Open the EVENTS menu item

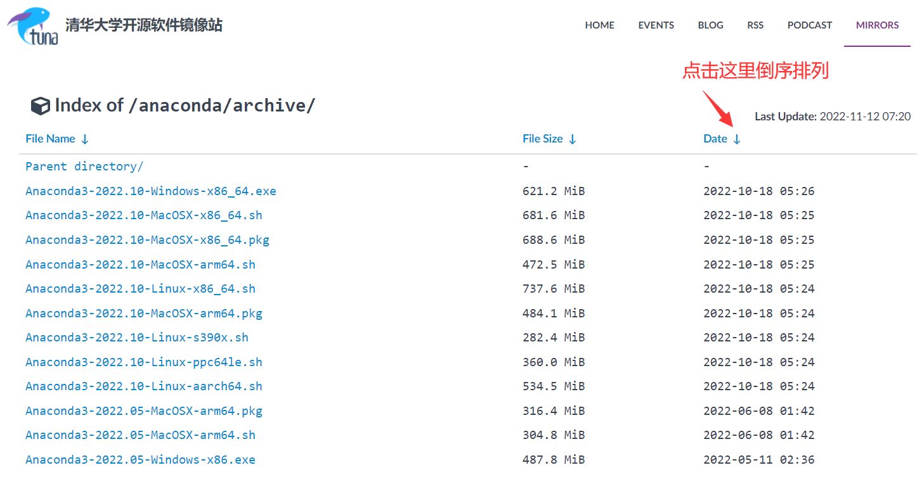click(x=656, y=25)
